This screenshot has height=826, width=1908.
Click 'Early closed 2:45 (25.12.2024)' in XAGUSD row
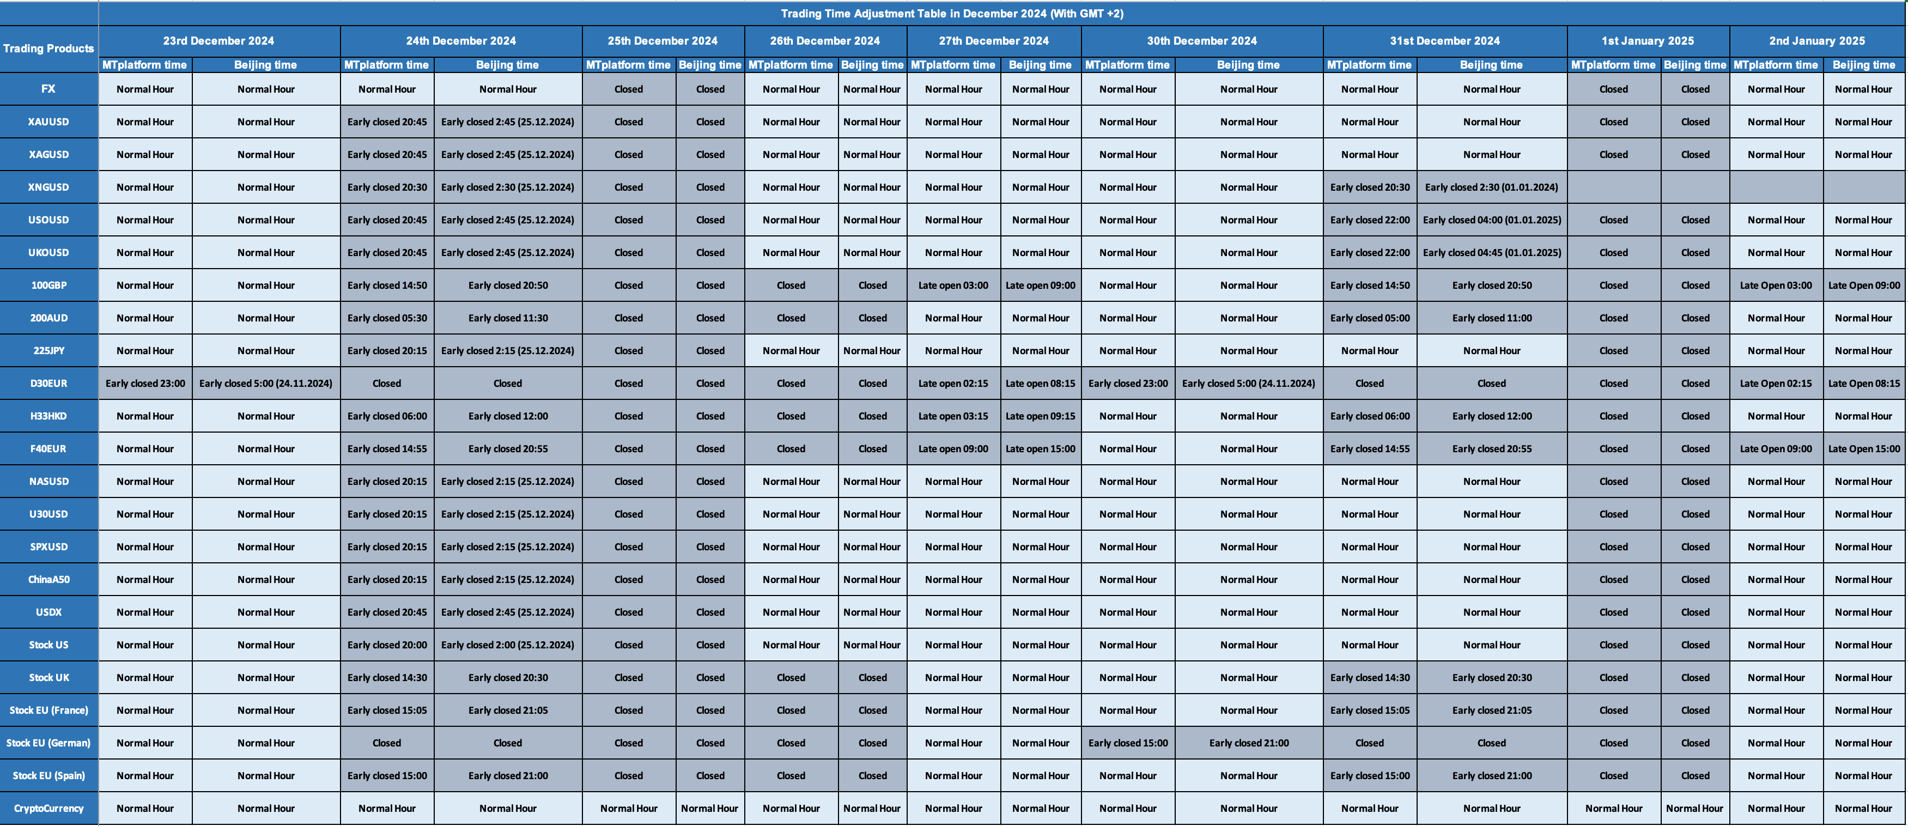[x=508, y=154]
